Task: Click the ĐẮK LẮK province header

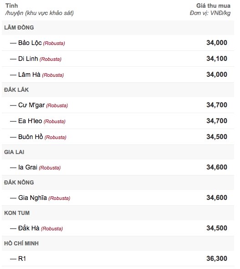Action: 16,90
